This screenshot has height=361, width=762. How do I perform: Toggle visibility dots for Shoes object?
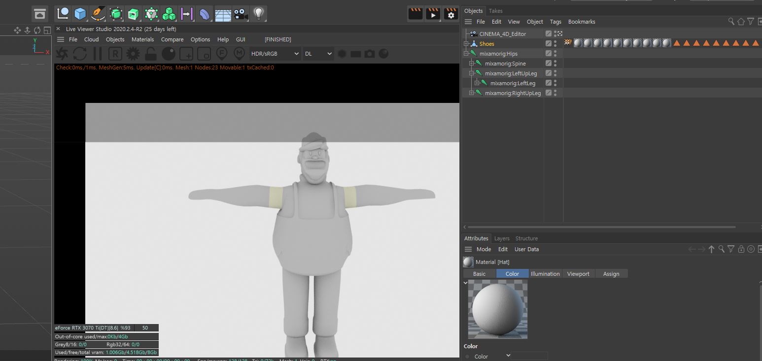(555, 44)
